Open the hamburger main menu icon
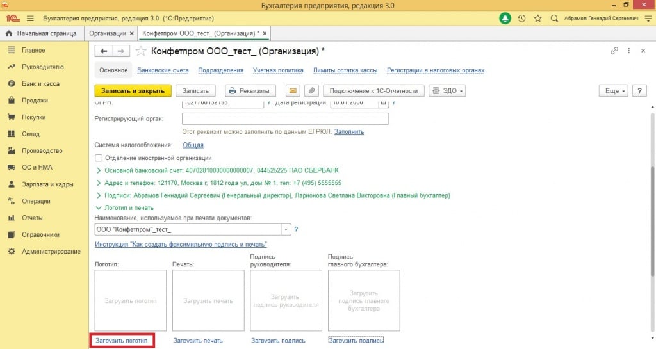656x349 pixels. tap(30, 19)
